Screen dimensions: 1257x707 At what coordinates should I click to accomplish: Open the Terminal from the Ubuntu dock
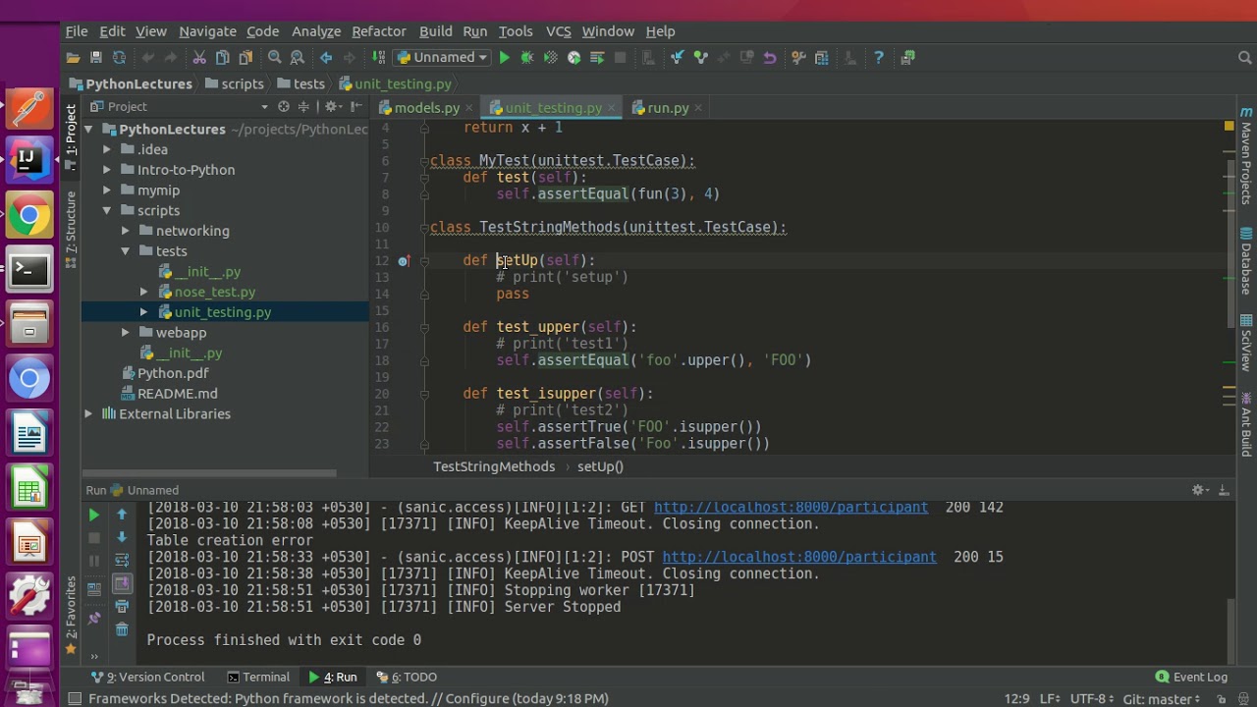pyautogui.click(x=28, y=269)
